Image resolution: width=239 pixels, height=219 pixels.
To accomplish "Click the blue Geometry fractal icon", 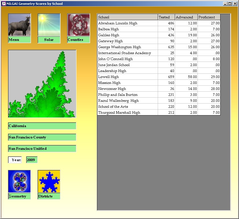I will click(19, 182).
